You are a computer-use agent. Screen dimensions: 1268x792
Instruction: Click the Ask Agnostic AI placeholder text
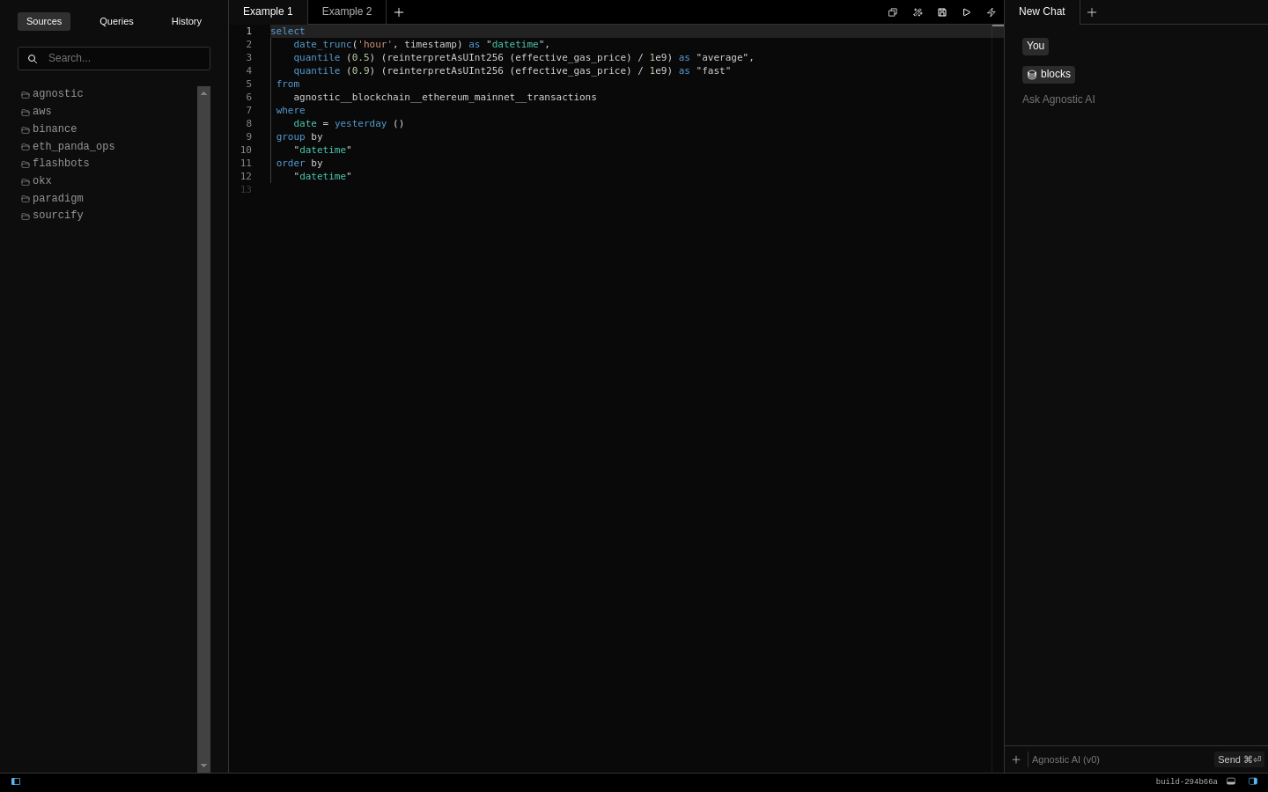(x=1058, y=99)
